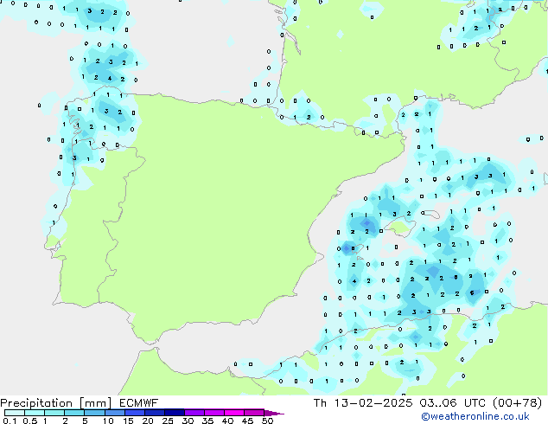The height and width of the screenshot is (424, 548).
Task: Click the '20' legend value
Action: click(148, 421)
